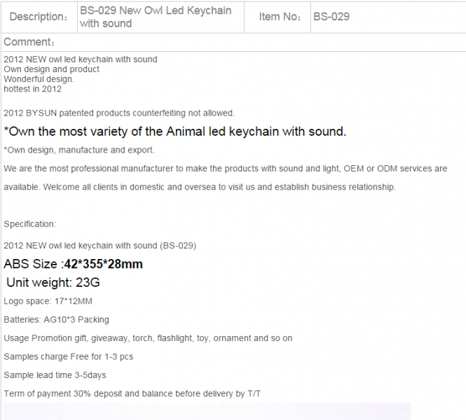Click the BYSUN patented products notice
Screen dimensions: 466x420
click(x=119, y=113)
